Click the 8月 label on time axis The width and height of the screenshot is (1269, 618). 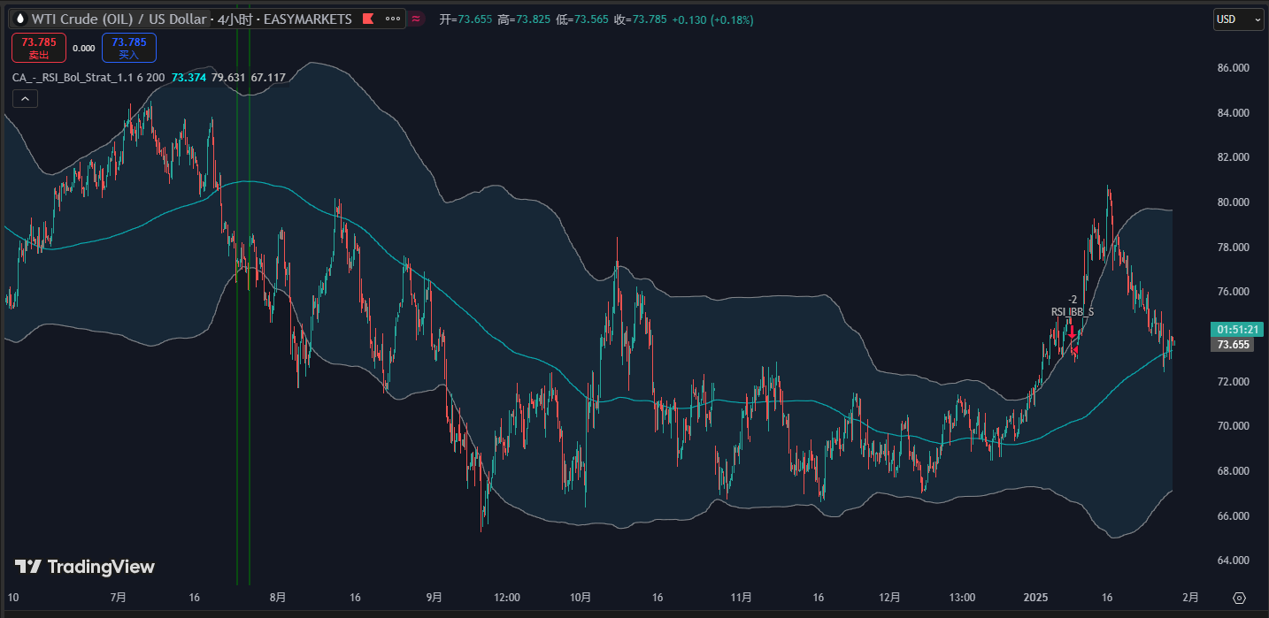coord(278,598)
